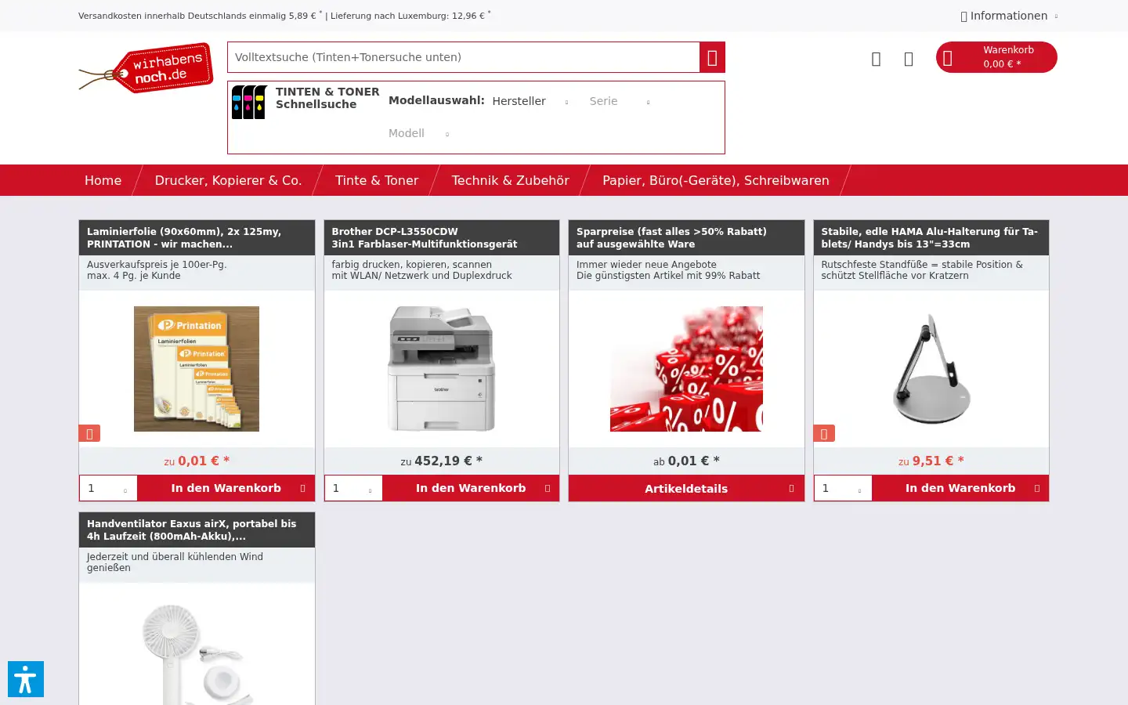Open quantity selector for Brother DCP-L3550CDW
Screen dimensions: 1128x705
point(353,488)
